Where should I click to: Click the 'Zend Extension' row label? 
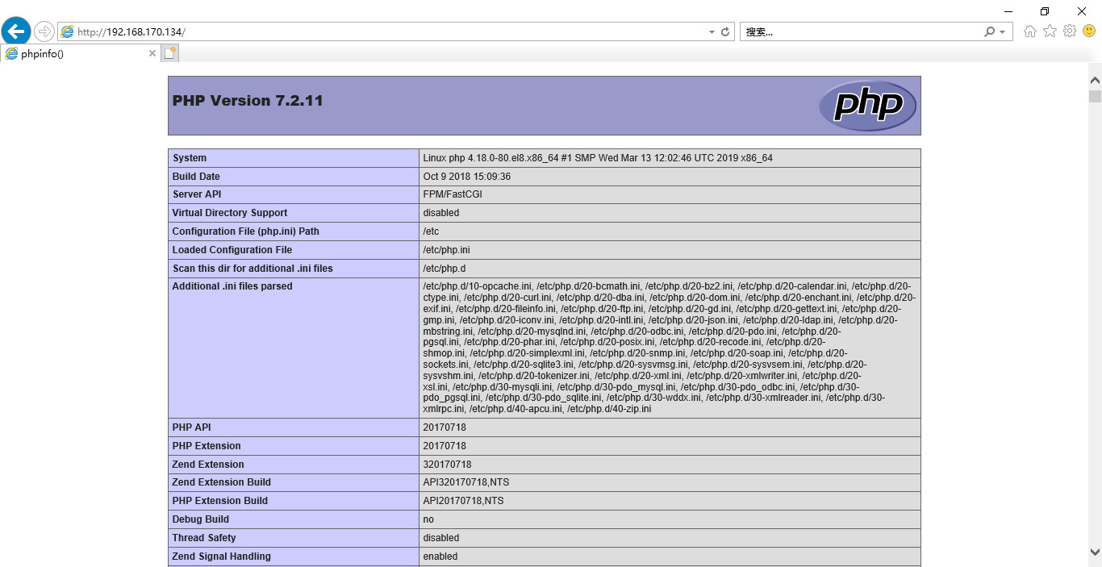(208, 465)
